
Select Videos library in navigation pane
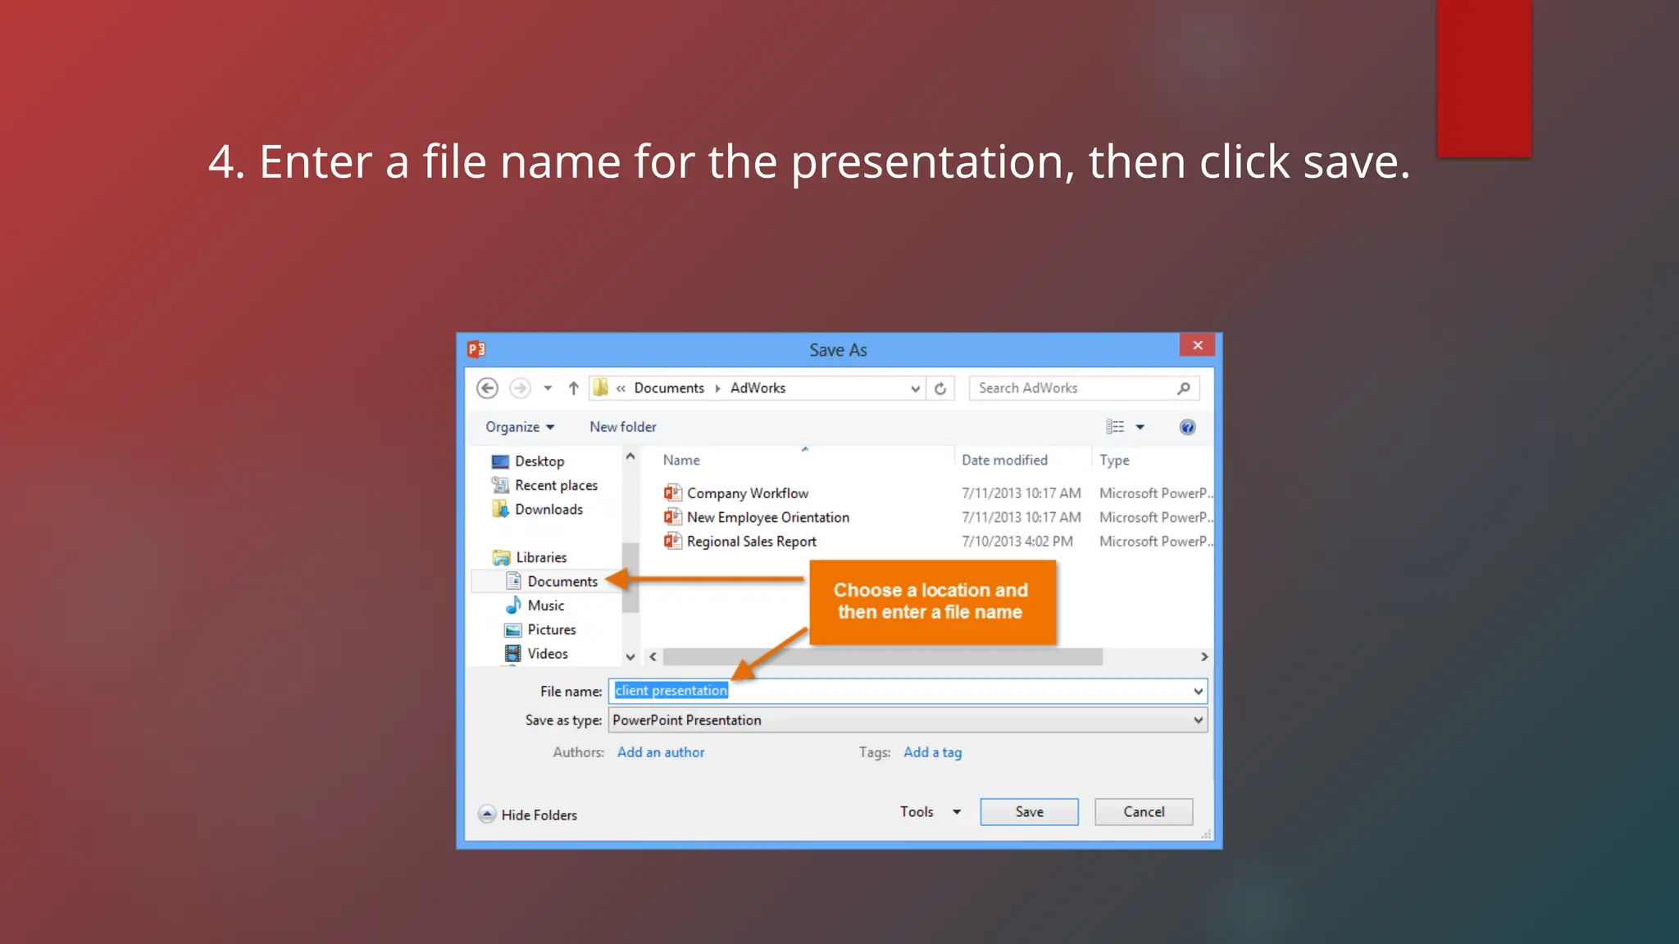[548, 654]
